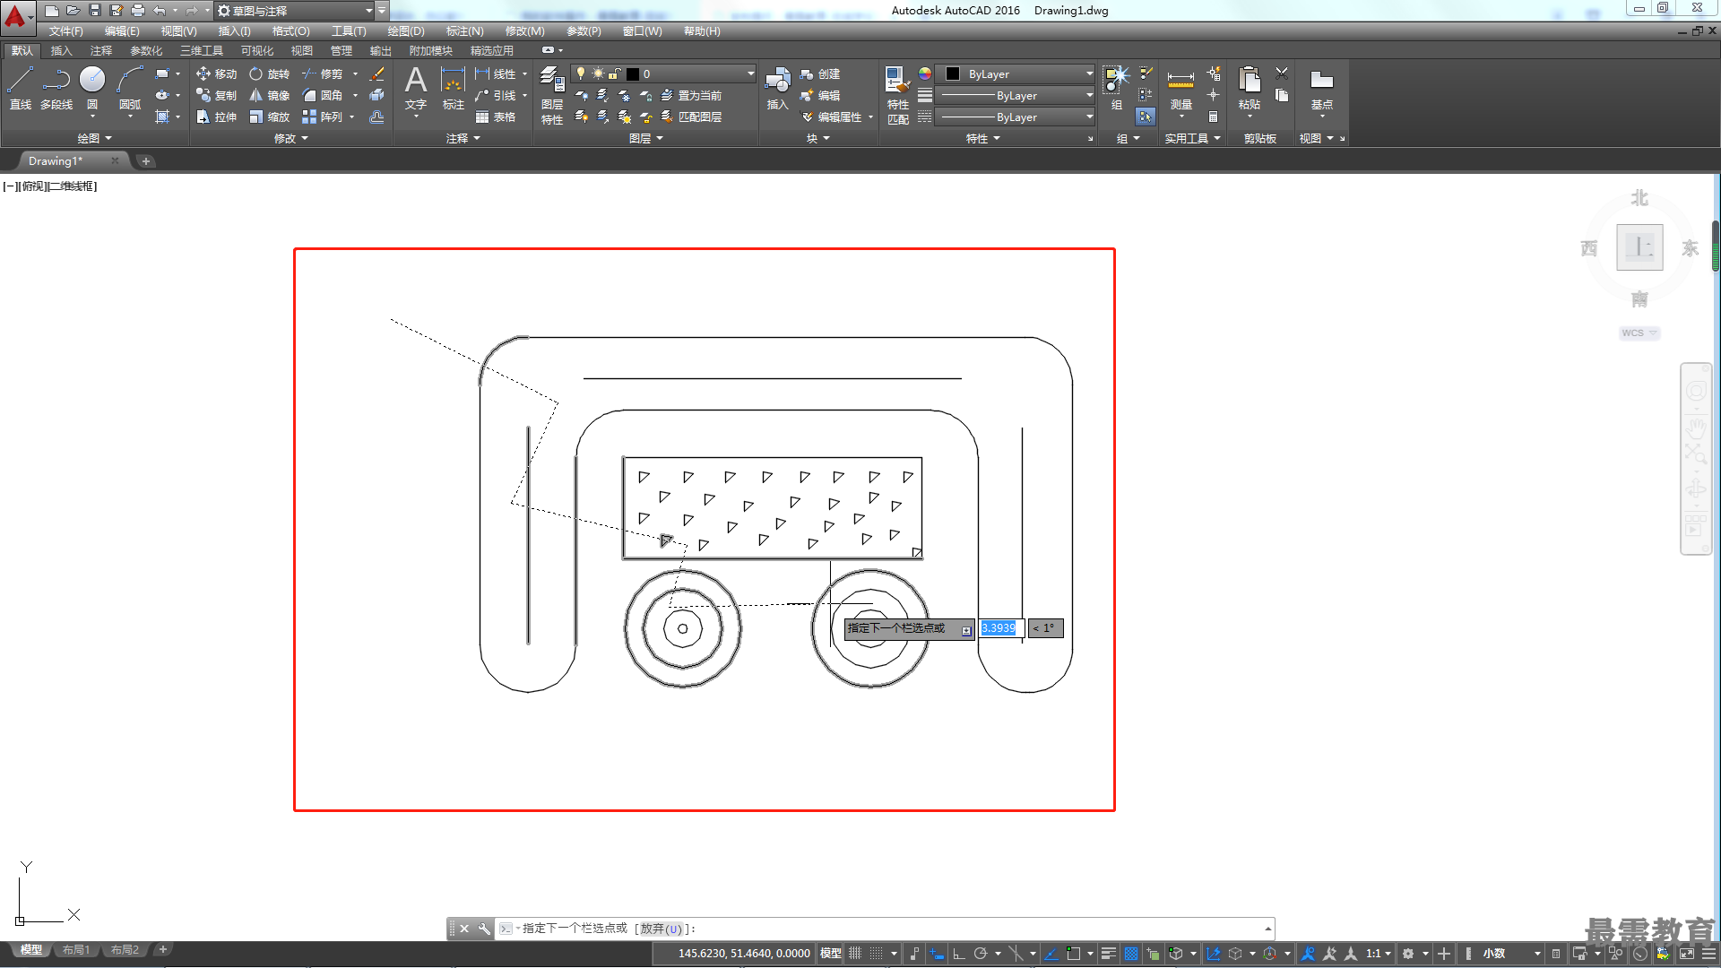Image resolution: width=1721 pixels, height=968 pixels.
Task: Open the quick calculator icon
Action: tap(1213, 117)
